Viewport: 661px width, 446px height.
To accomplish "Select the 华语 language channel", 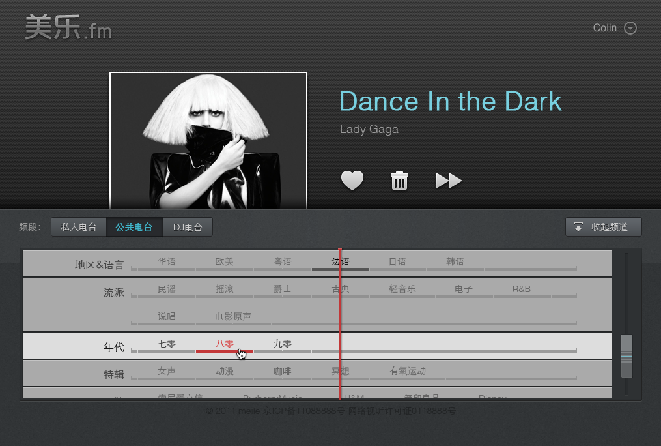I will (x=167, y=261).
